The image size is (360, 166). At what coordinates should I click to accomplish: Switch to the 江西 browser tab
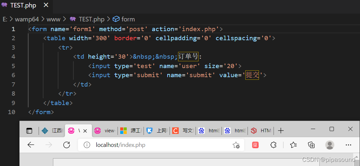coord(52,131)
